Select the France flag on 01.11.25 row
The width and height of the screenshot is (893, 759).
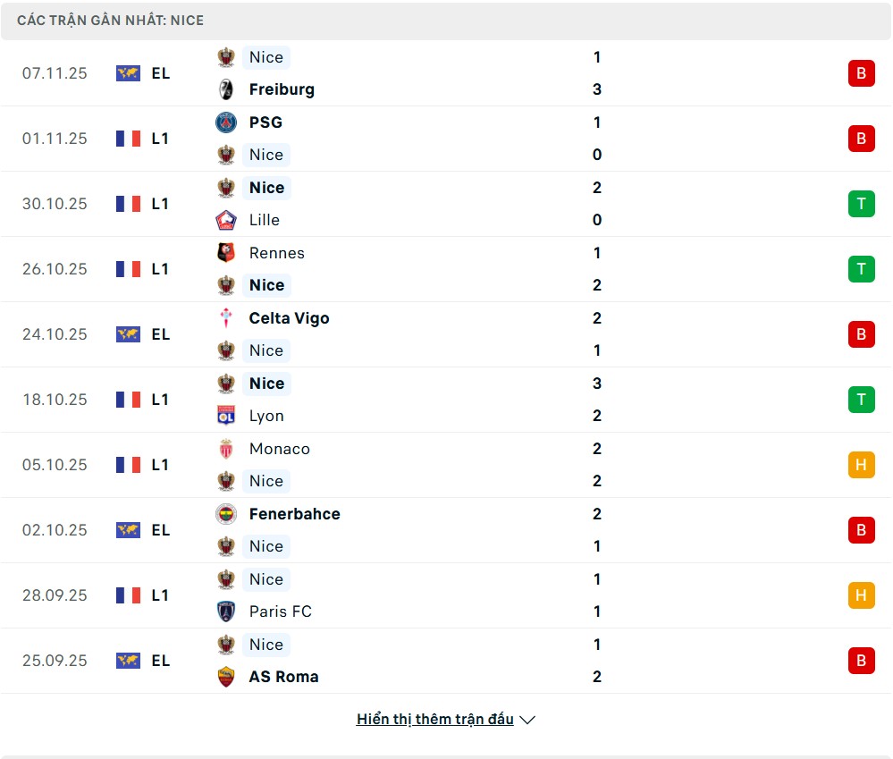(x=128, y=139)
